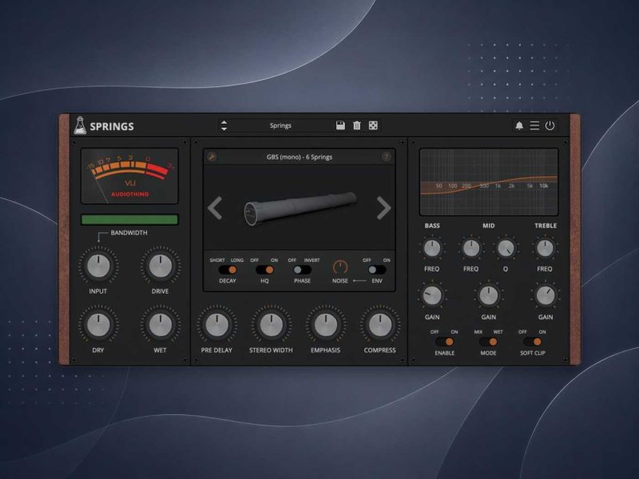
Task: Click the MID section label
Action: [x=488, y=225]
